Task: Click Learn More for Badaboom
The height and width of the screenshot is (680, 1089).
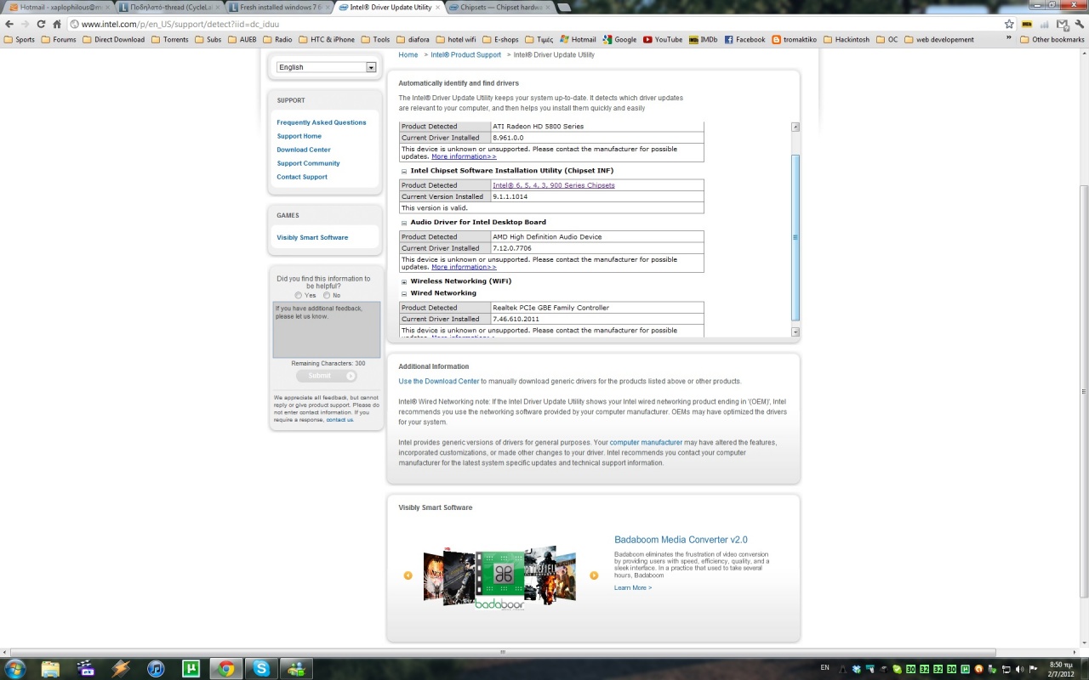Action: [633, 587]
